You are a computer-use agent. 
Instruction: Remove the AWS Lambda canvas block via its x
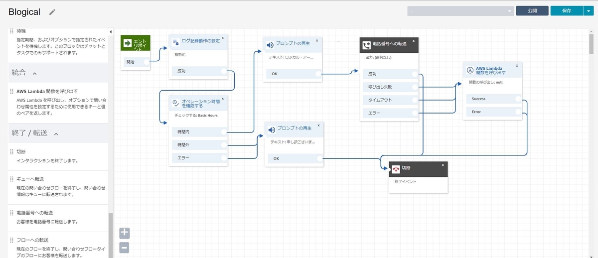point(517,65)
